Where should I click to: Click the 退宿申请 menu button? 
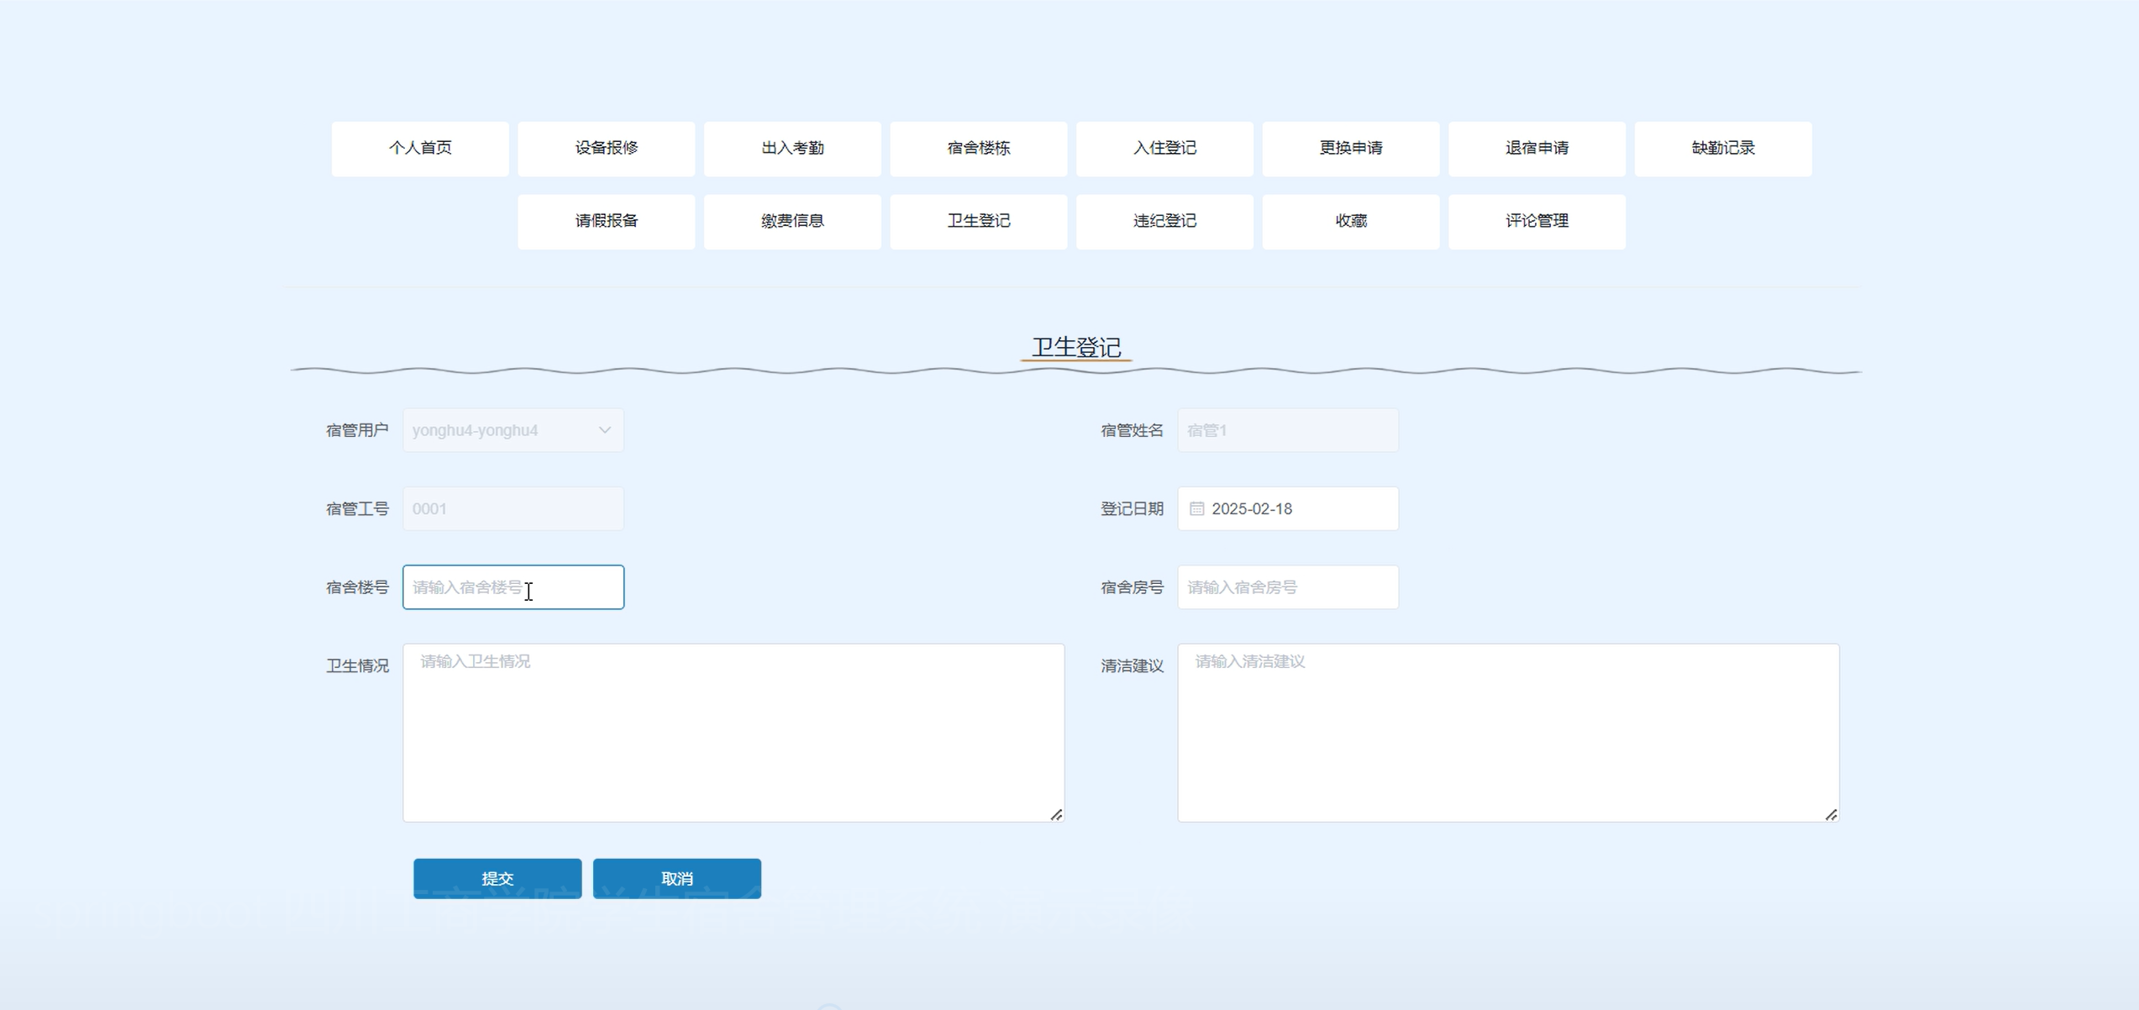point(1537,149)
